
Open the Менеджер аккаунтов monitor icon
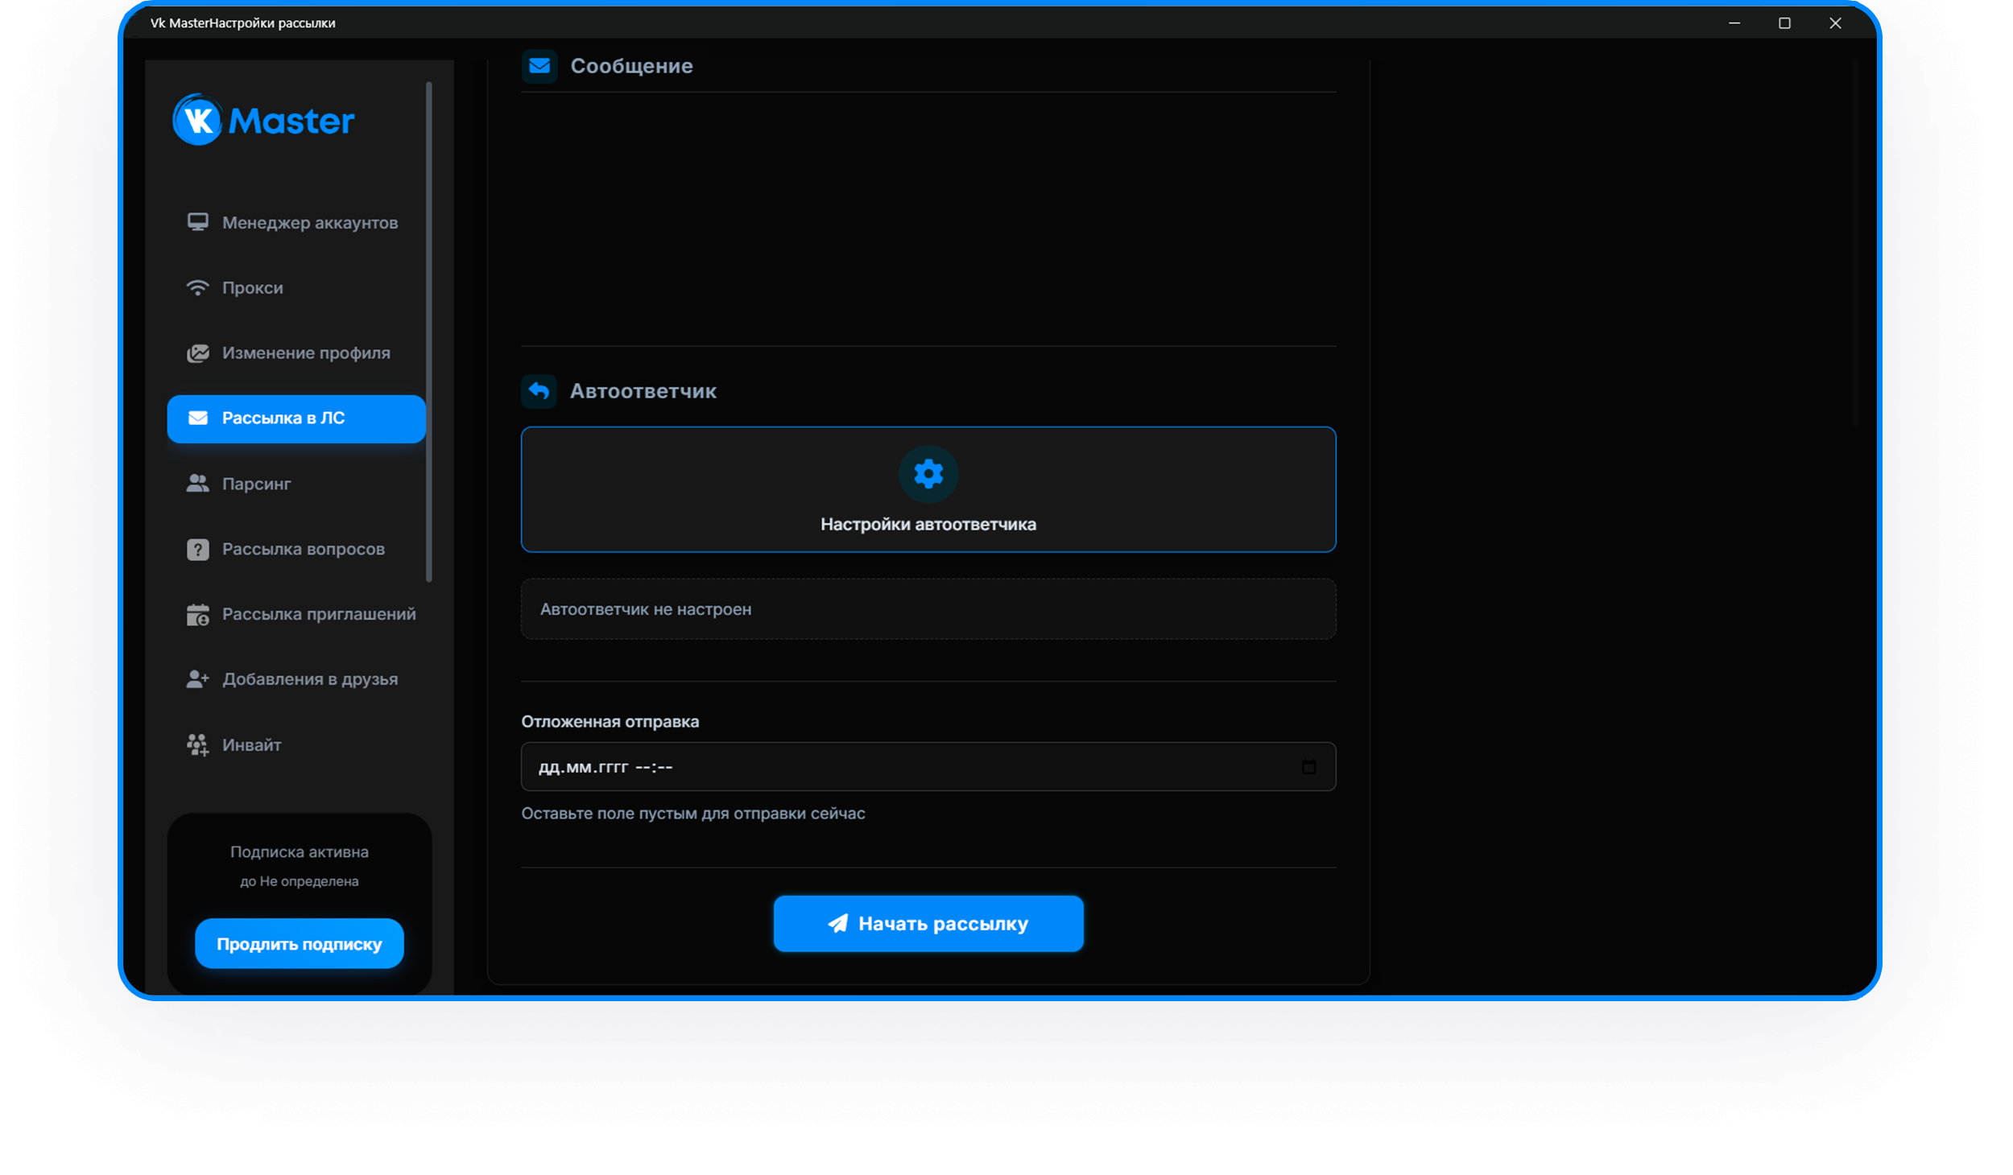tap(198, 221)
